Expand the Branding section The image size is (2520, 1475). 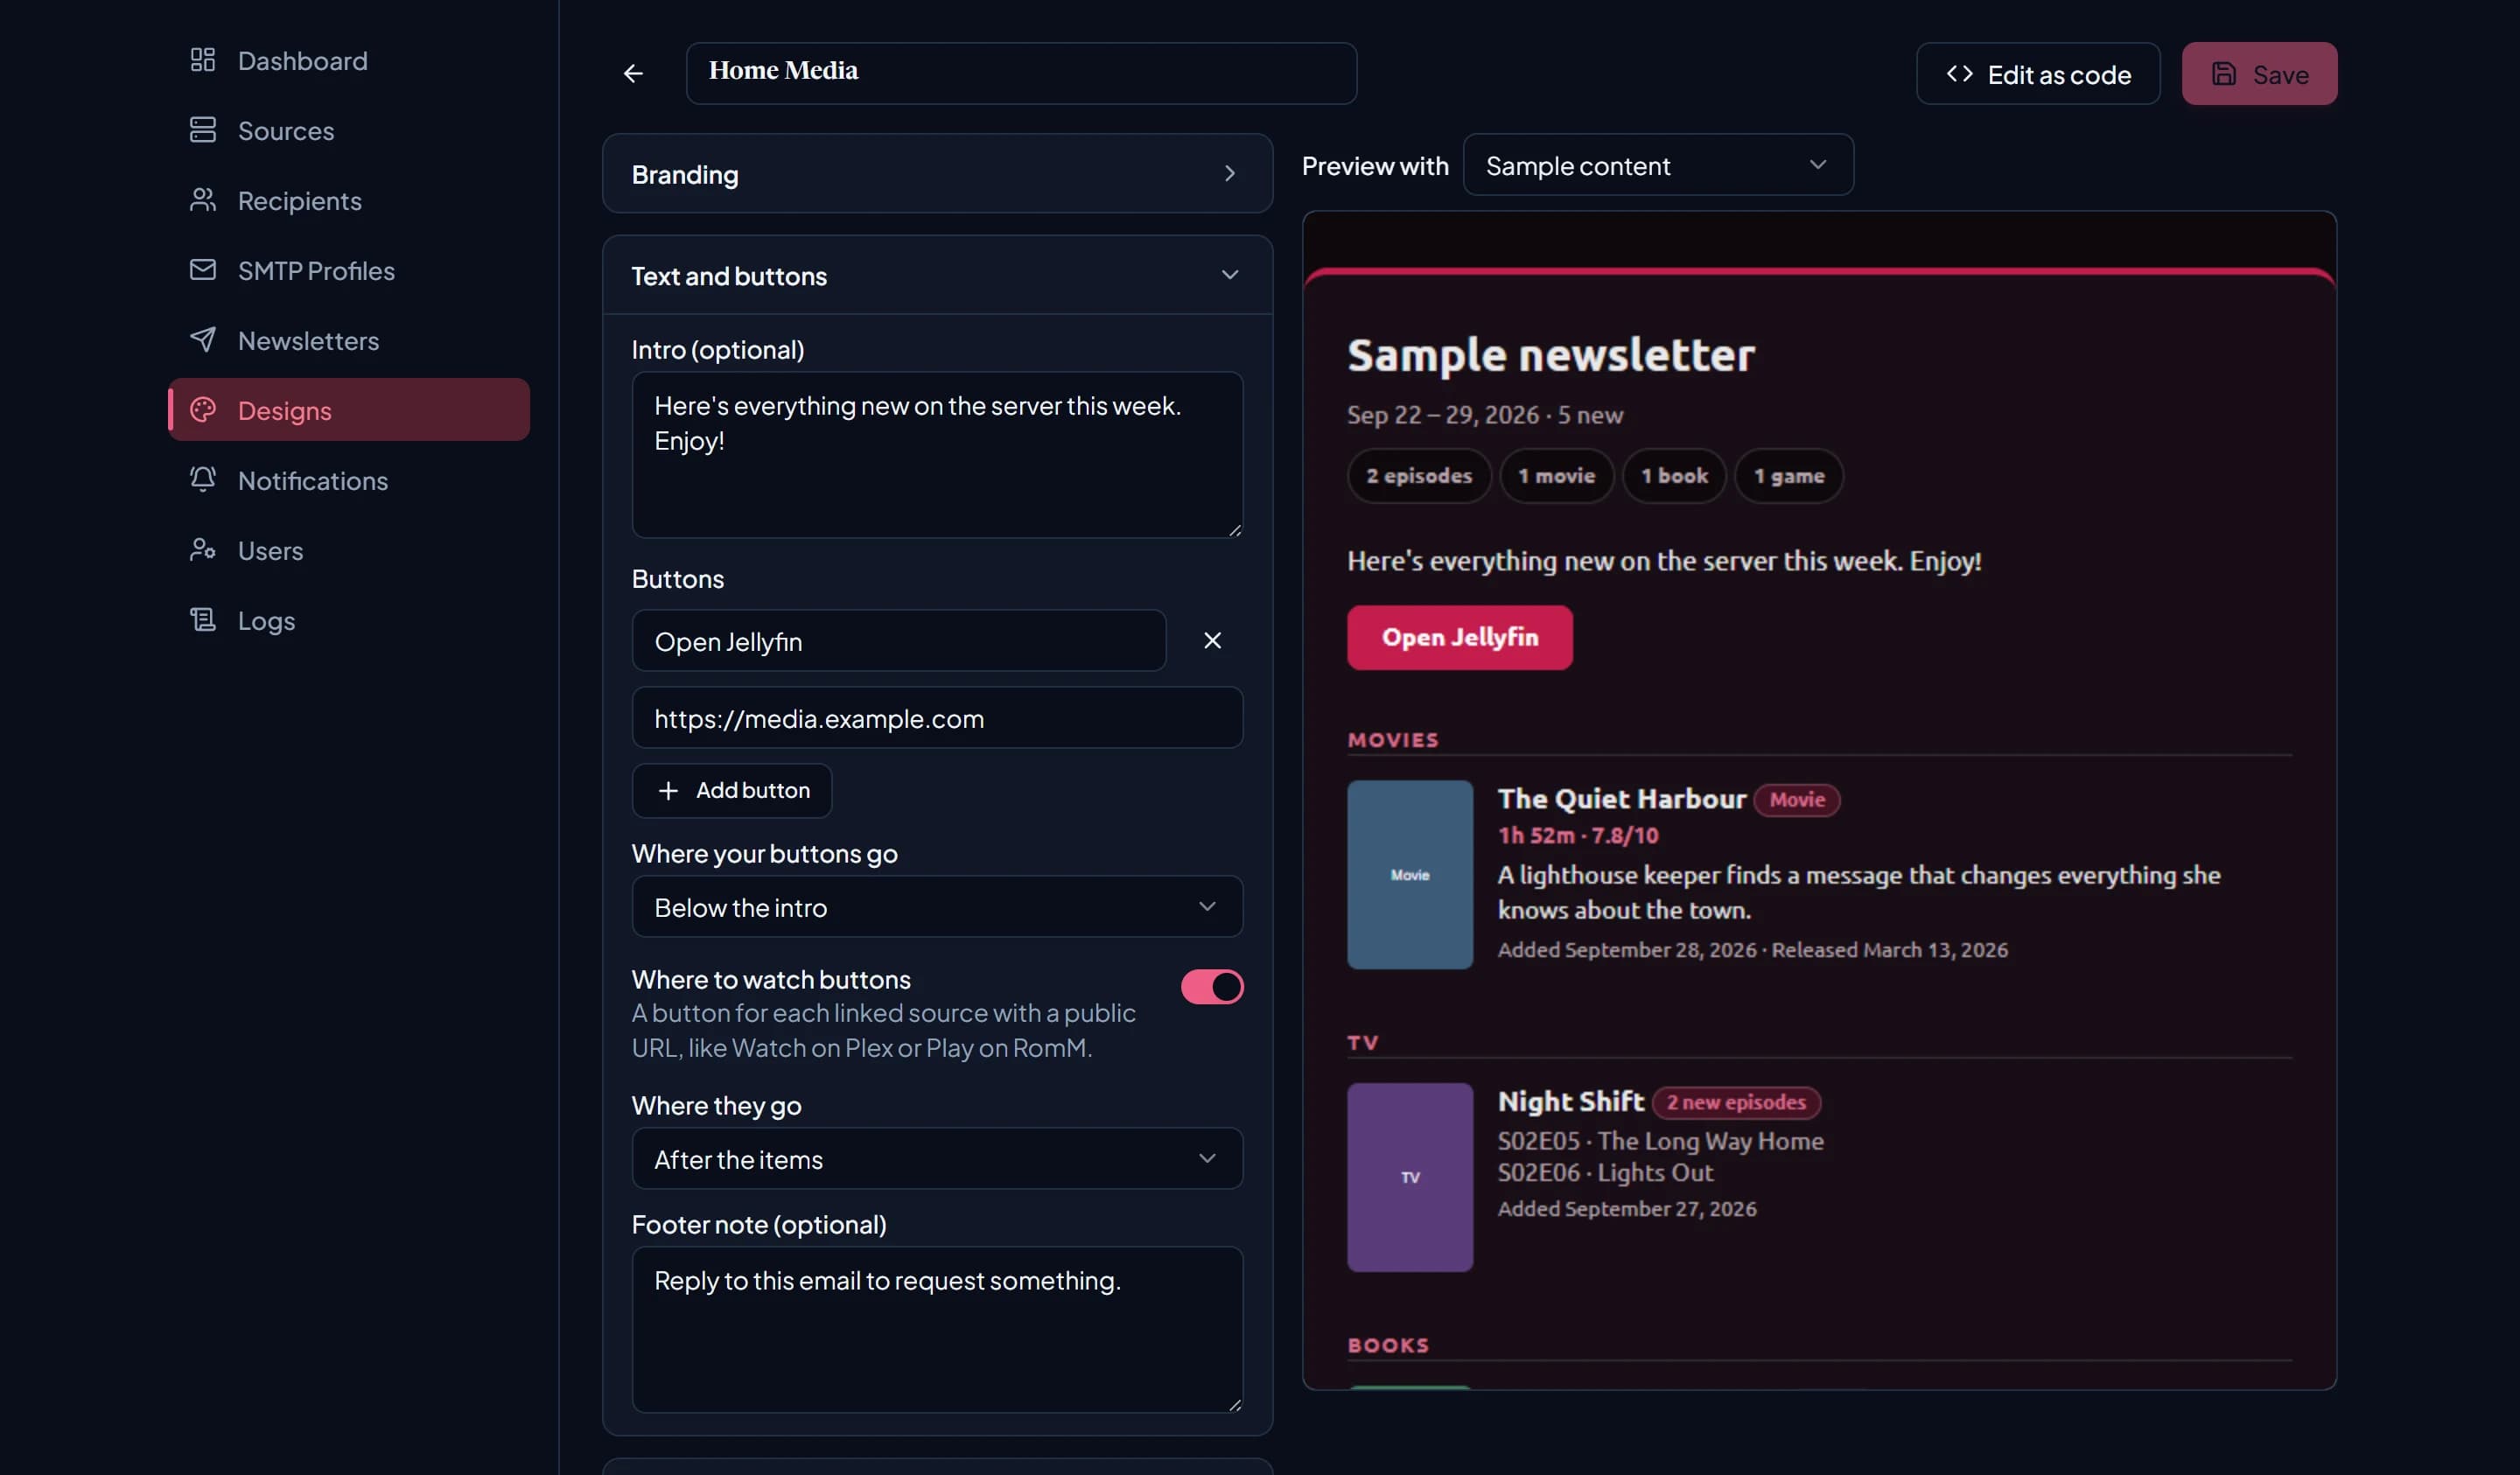pyautogui.click(x=937, y=174)
